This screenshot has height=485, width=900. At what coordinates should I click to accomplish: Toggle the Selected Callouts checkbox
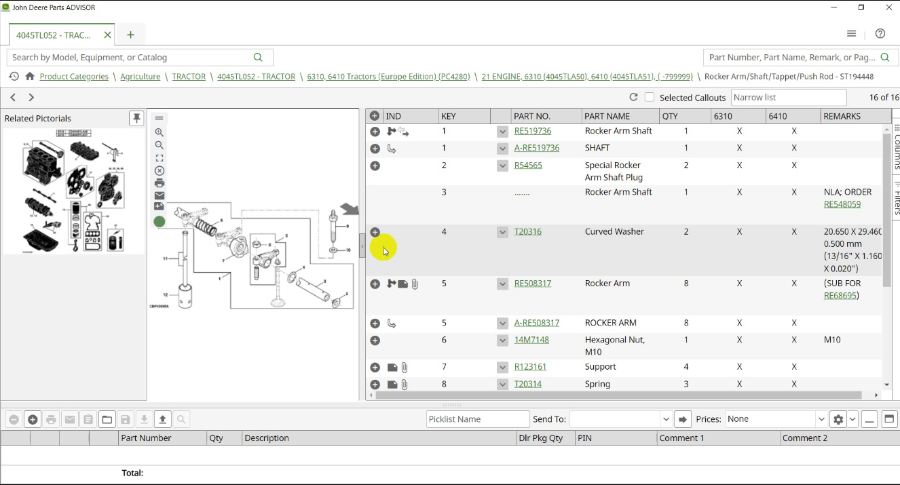(x=650, y=98)
